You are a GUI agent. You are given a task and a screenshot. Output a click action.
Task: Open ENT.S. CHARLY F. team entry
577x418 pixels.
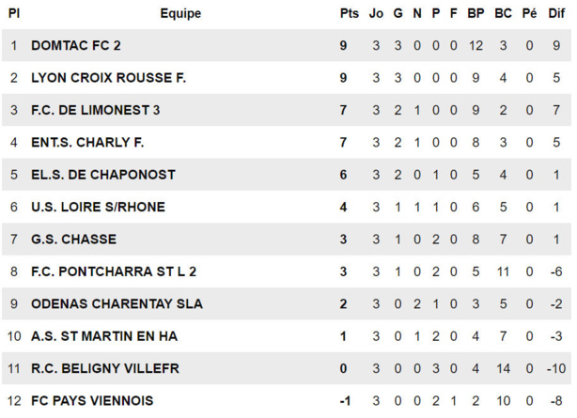coord(86,143)
